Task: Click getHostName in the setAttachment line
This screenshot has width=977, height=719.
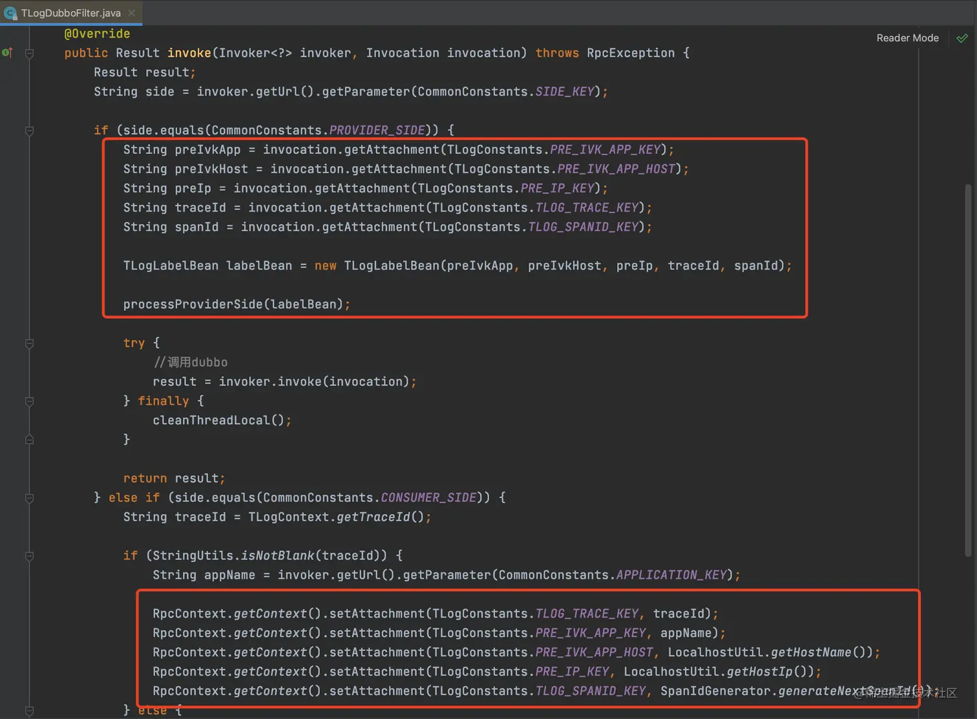Action: coord(811,652)
